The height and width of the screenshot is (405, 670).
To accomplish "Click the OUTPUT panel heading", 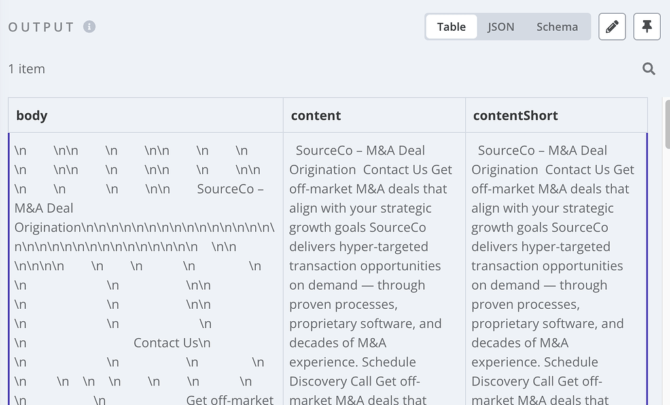I will (41, 27).
